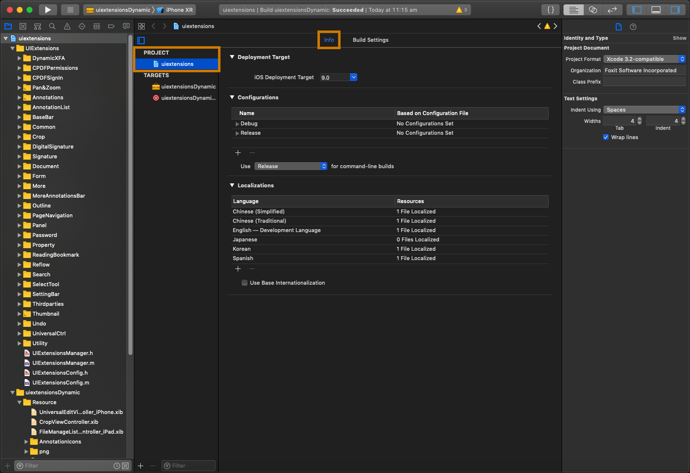Open the Release command-line builds dropdown
Image resolution: width=690 pixels, height=473 pixels.
tap(291, 166)
